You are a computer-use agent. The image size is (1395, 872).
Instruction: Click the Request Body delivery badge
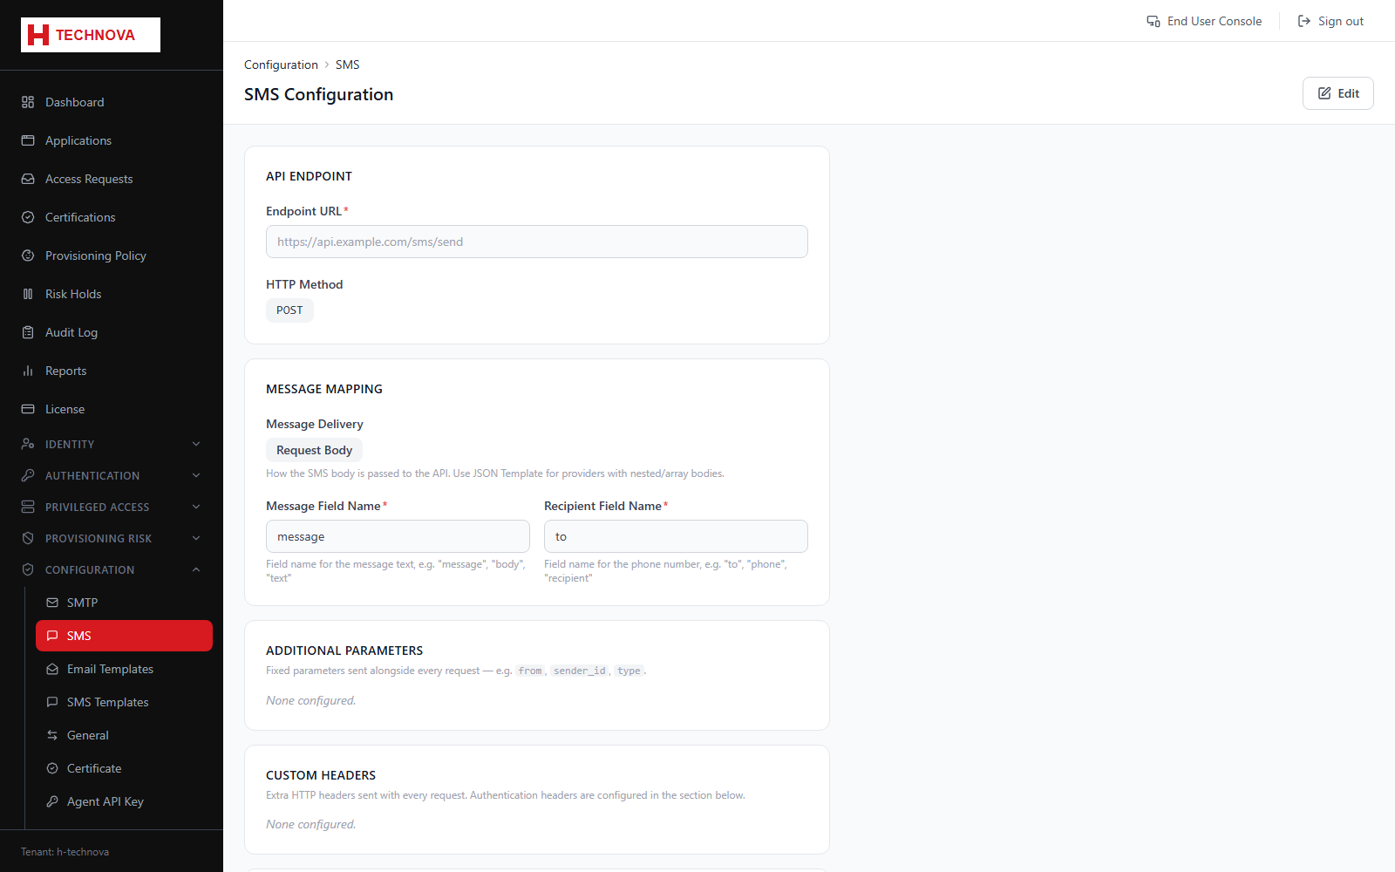point(314,450)
